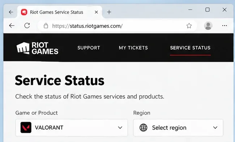
Task: Select the SERVICE STATUS nav item
Action: (190, 48)
